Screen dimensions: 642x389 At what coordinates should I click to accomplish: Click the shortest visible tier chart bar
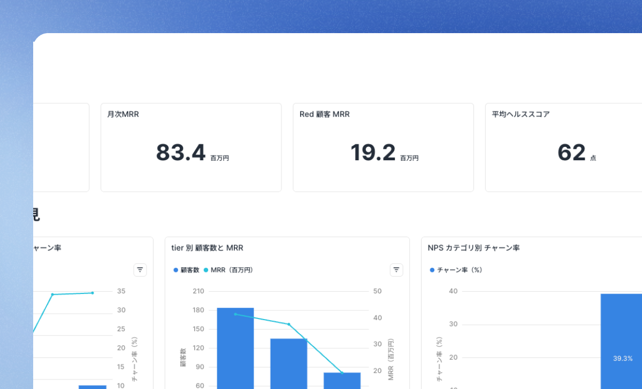[342, 380]
